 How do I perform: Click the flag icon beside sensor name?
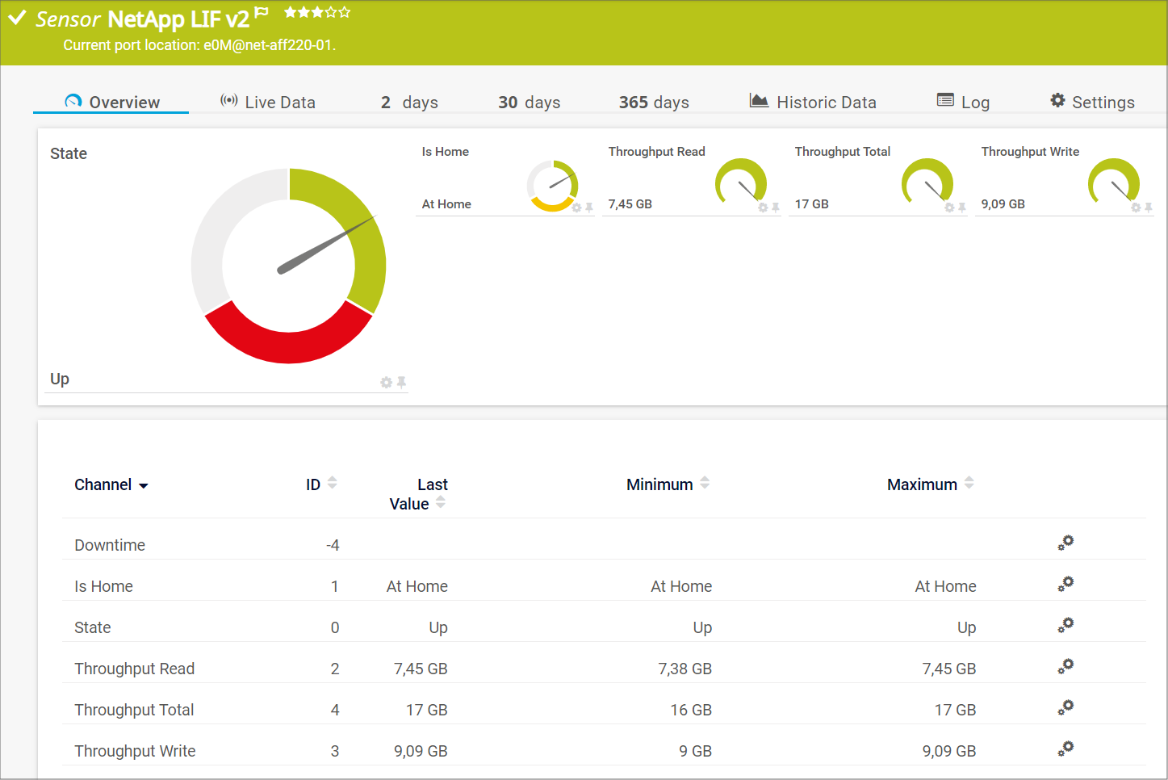coord(261,12)
